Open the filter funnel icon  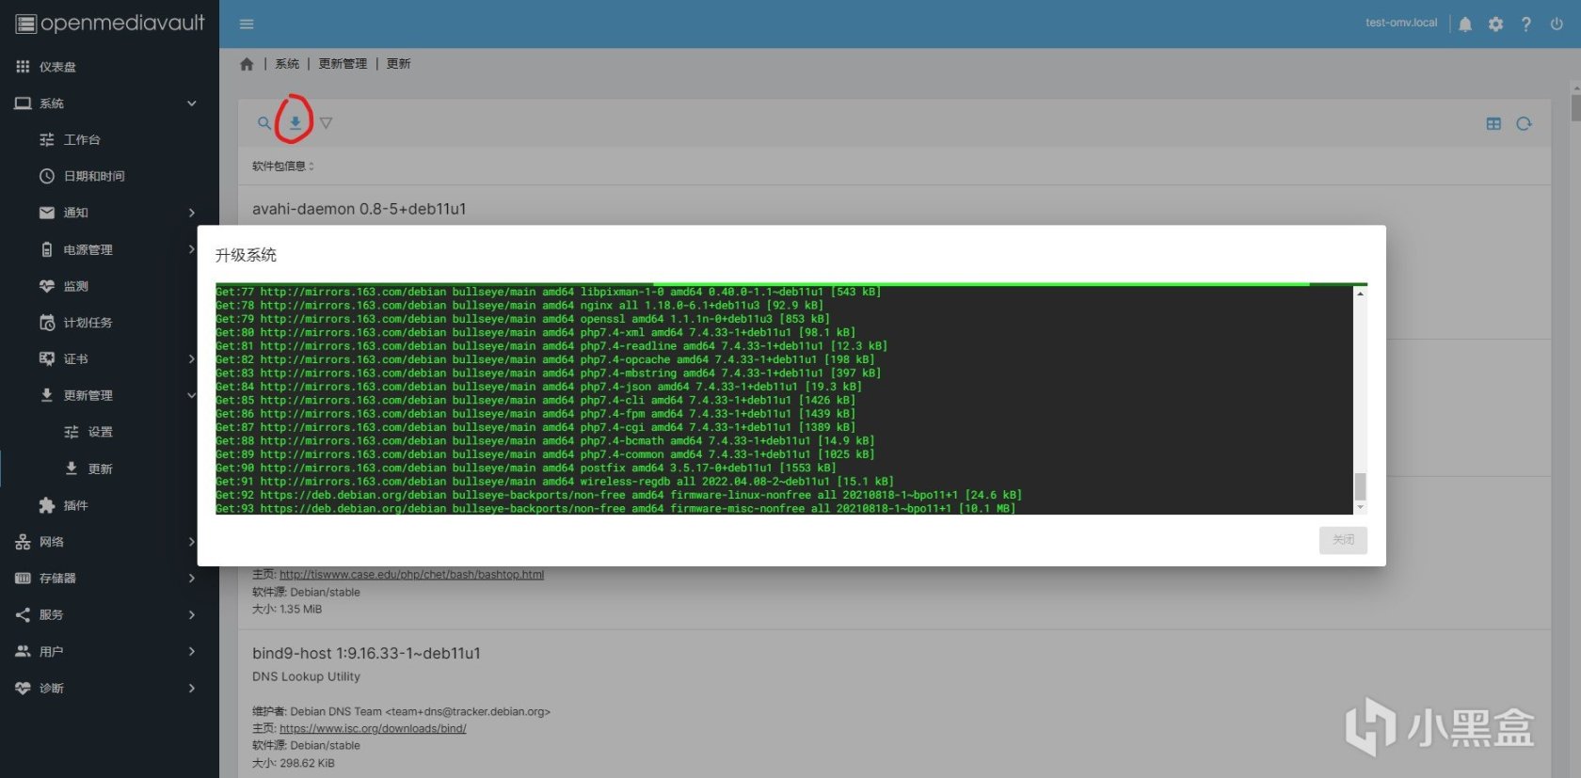(x=326, y=123)
